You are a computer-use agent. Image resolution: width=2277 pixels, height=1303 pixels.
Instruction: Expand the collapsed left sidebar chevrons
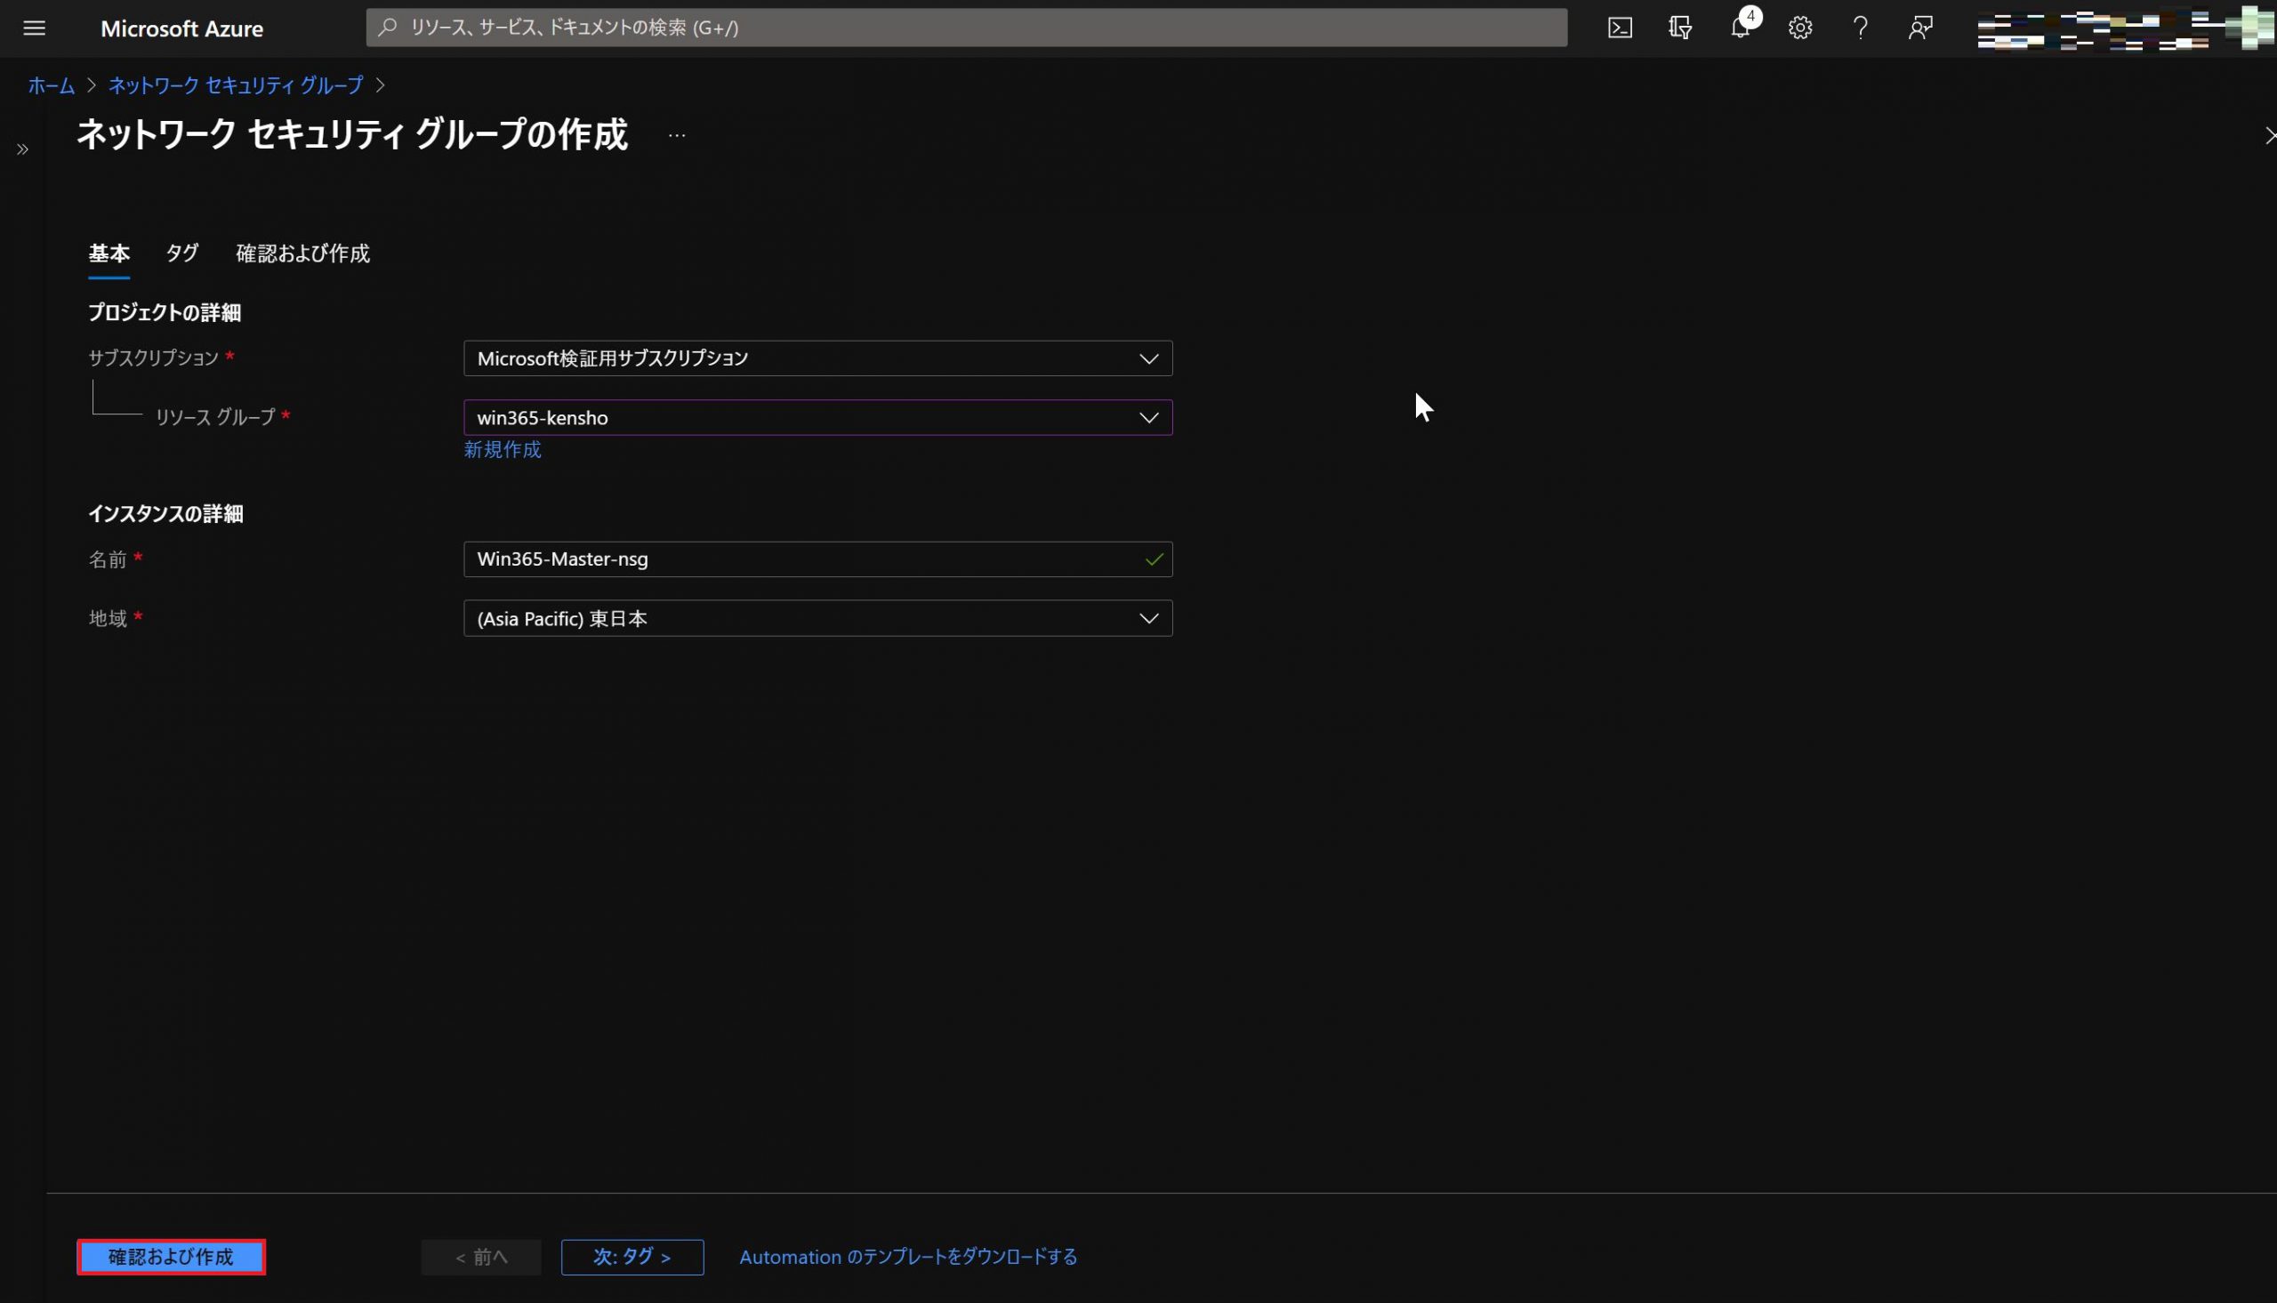click(x=22, y=149)
